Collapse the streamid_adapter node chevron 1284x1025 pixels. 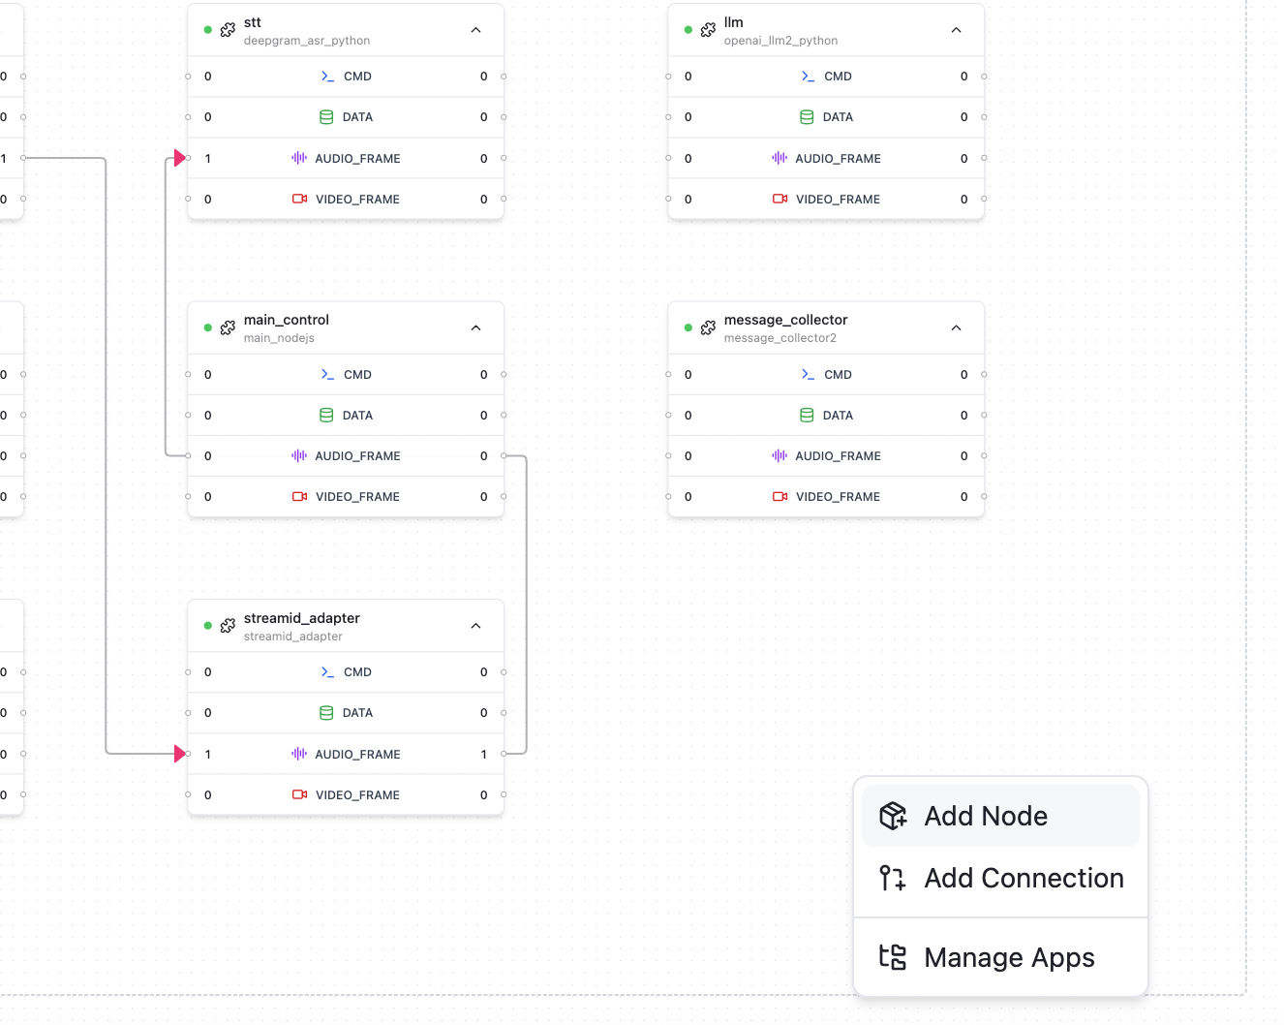475,626
